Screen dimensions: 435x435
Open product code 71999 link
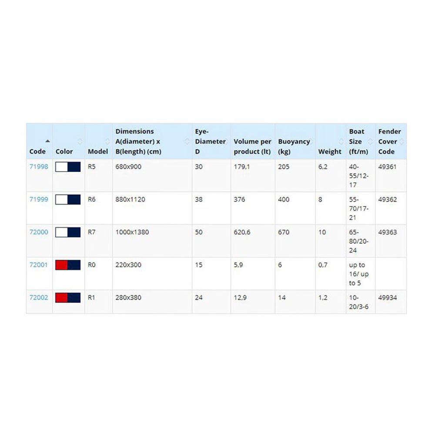tap(39, 200)
